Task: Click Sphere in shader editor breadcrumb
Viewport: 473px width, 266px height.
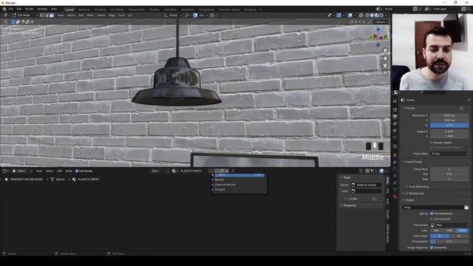Action: tap(61, 179)
